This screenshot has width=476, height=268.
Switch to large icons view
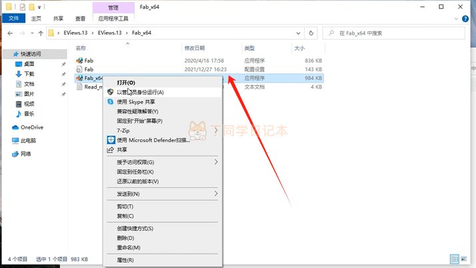[463, 259]
